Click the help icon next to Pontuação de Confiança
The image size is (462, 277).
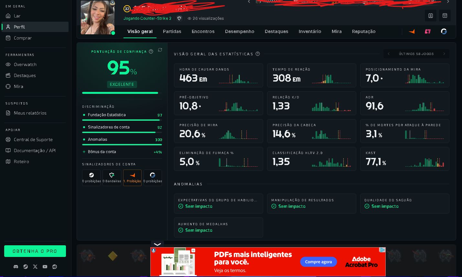[151, 51]
